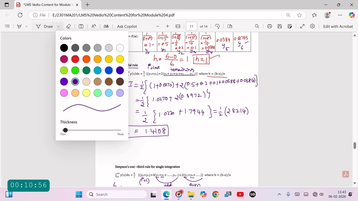Open Edge Settings and more menu

pyautogui.click(x=340, y=15)
